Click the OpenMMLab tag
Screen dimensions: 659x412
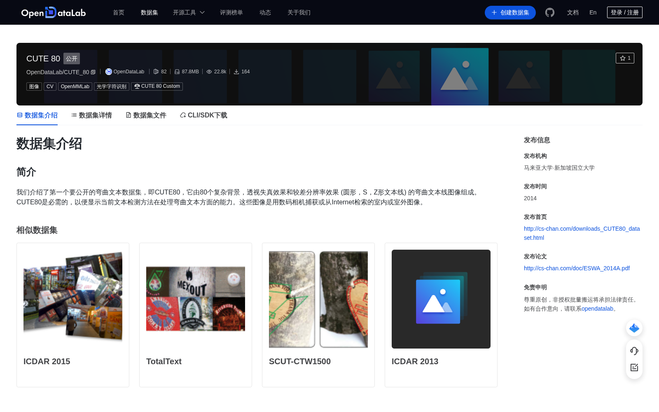point(75,87)
